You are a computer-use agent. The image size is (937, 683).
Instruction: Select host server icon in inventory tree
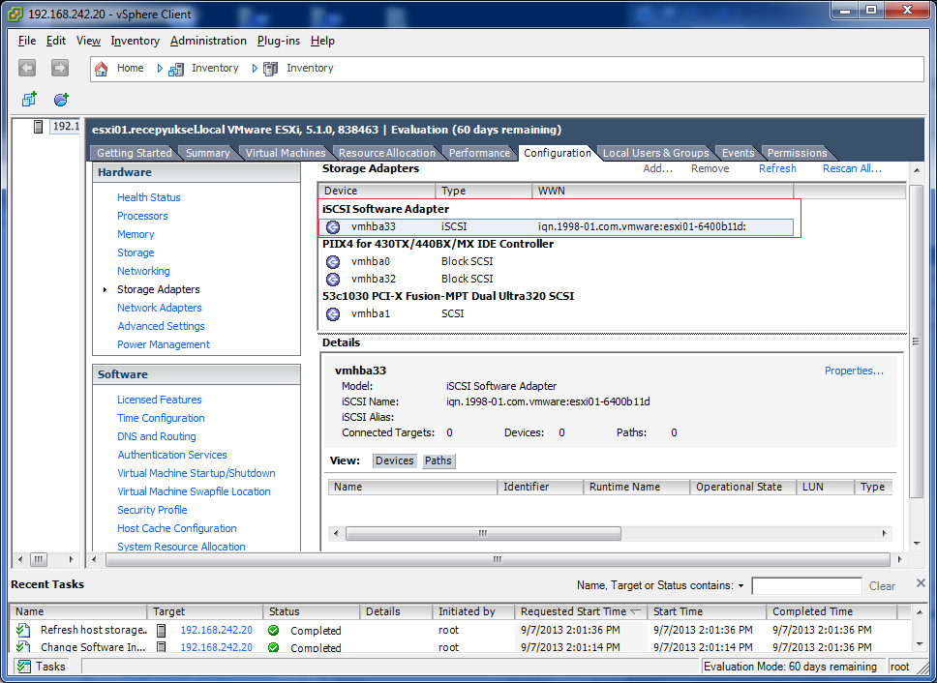click(x=39, y=127)
